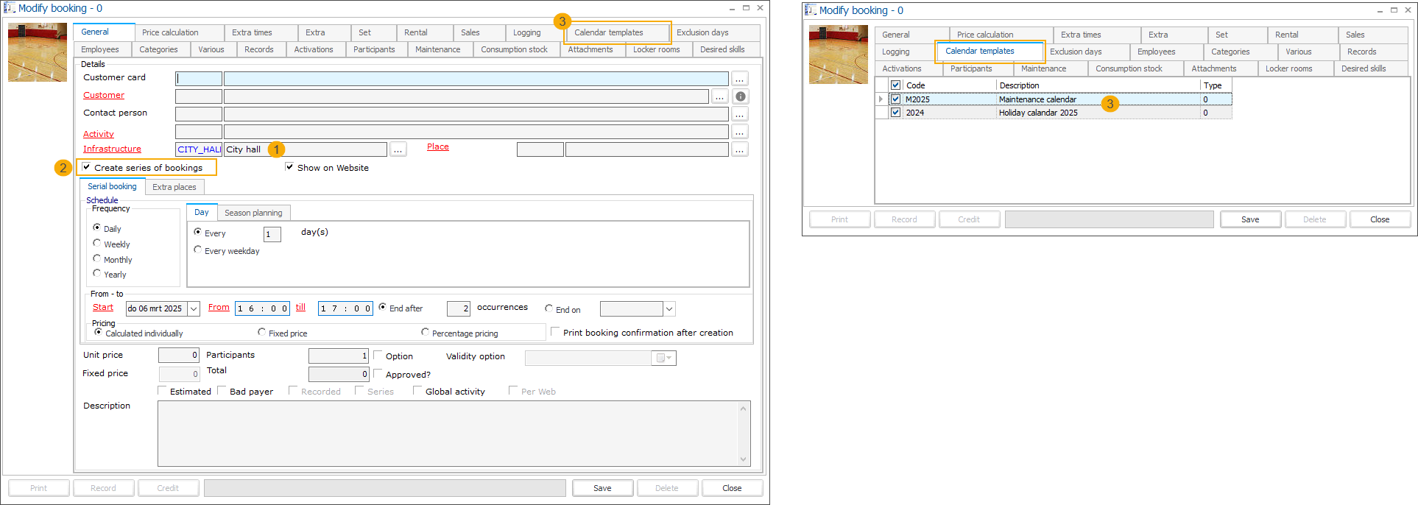Screen dimensions: 1418x505
Task: Open the End on date dropdown
Action: click(669, 309)
